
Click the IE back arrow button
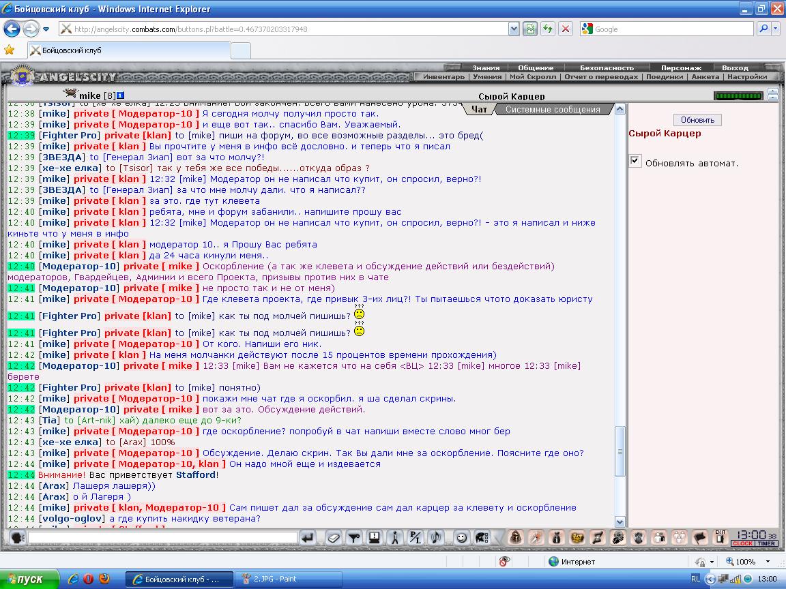click(12, 29)
